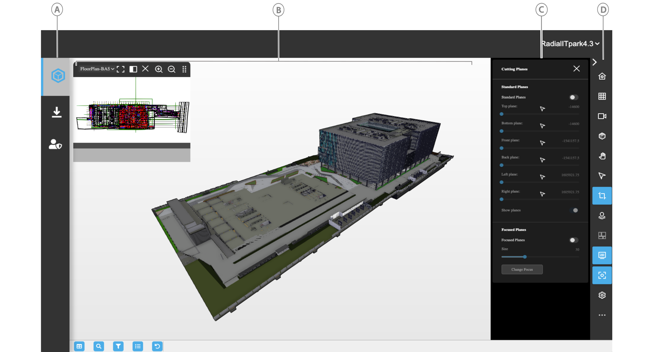The image size is (648, 352).
Task: Click the Change Focus button
Action: 522,269
